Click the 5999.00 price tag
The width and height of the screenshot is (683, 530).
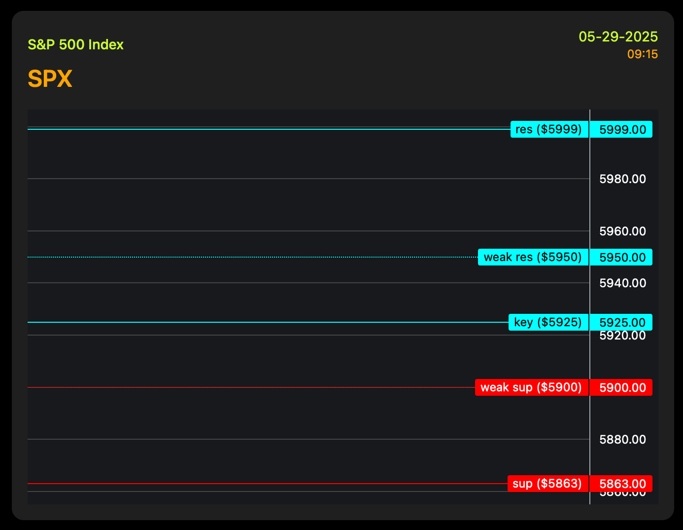point(621,129)
